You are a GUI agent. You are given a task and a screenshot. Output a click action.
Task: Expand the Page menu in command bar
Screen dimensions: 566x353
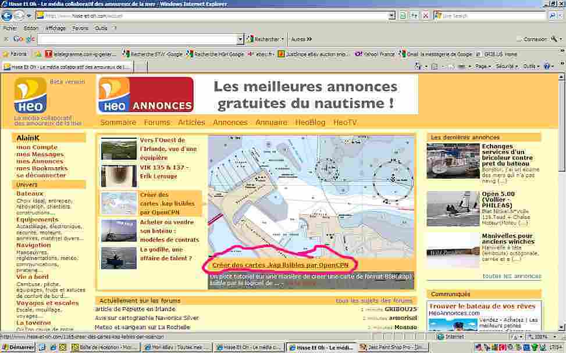click(x=483, y=66)
